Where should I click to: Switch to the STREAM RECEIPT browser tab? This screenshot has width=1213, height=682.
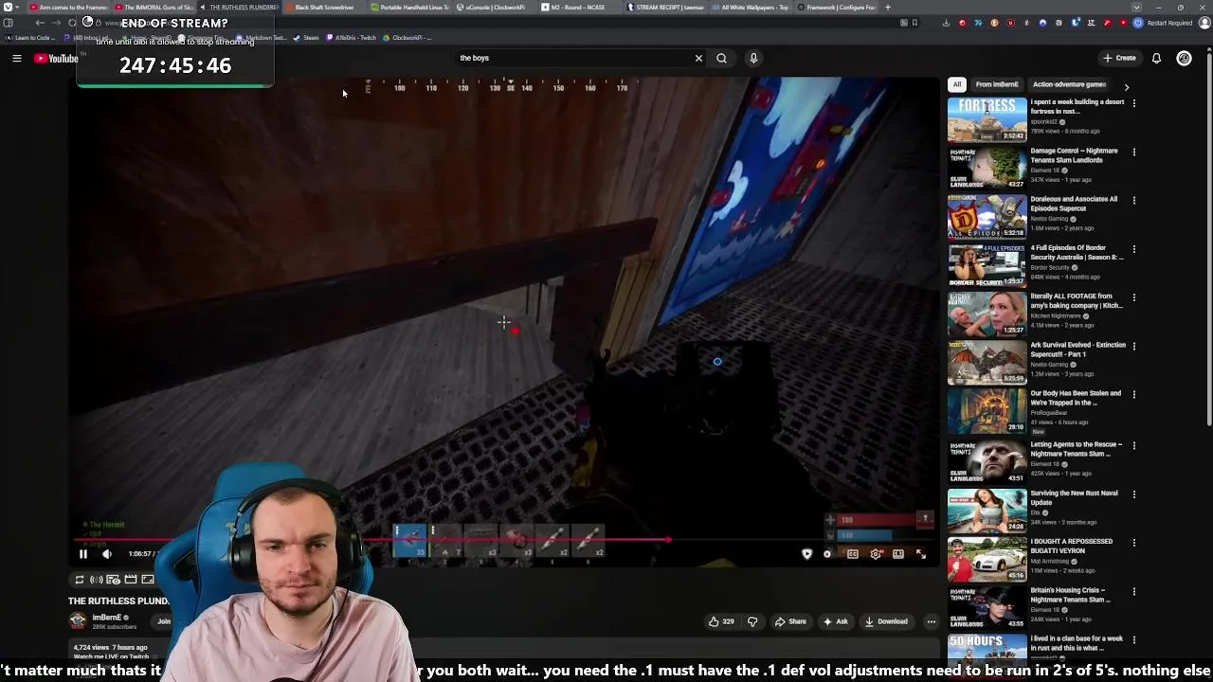coord(665,8)
